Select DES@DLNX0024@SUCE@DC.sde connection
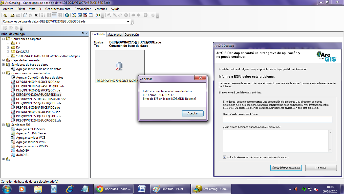The height and width of the screenshot is (194, 344). (38, 82)
